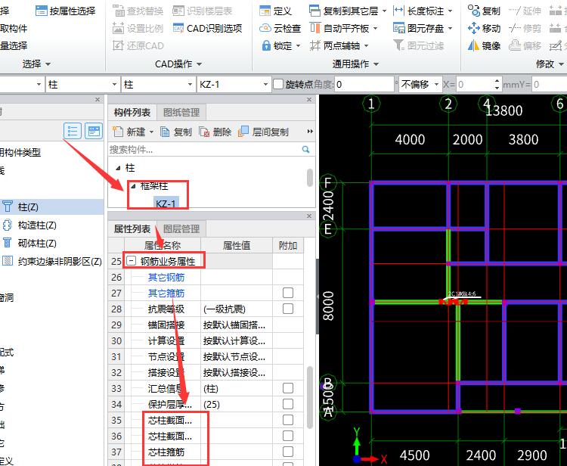Open 定义 panel
The width and height of the screenshot is (567, 466).
(275, 11)
